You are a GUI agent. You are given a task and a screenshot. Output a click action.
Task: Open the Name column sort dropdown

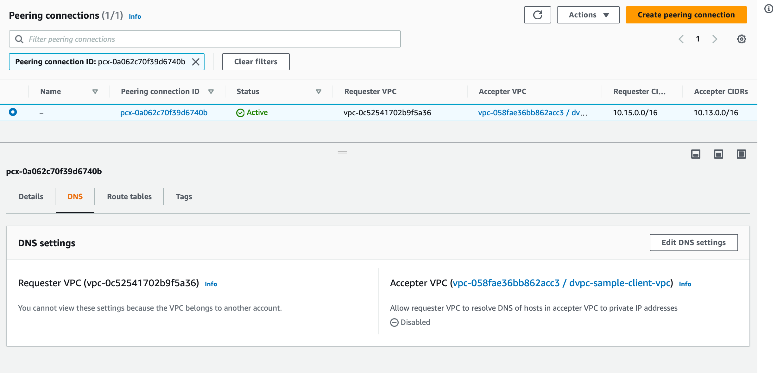point(95,92)
